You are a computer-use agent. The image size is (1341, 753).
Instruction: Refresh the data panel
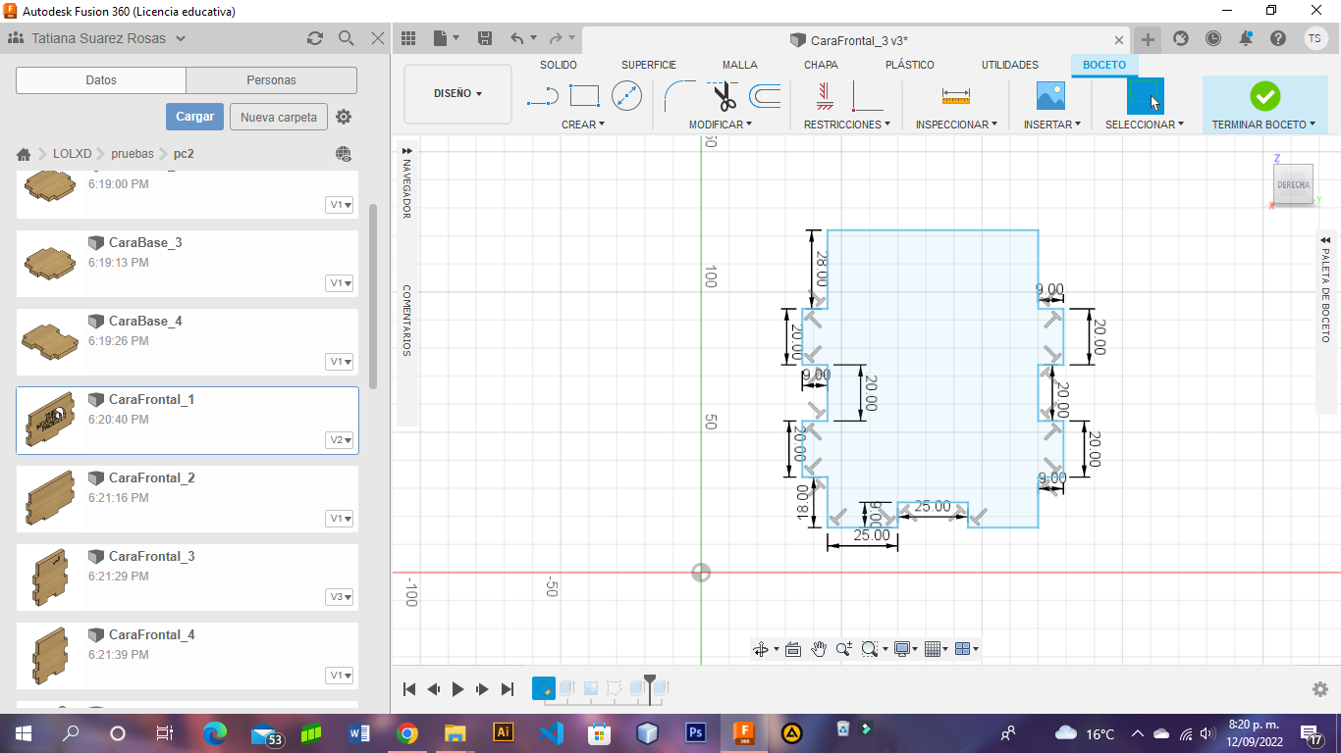[315, 38]
